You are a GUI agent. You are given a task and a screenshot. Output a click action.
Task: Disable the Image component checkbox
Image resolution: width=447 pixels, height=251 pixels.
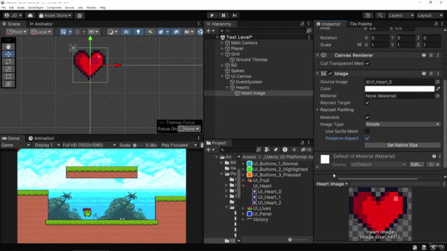click(x=330, y=74)
